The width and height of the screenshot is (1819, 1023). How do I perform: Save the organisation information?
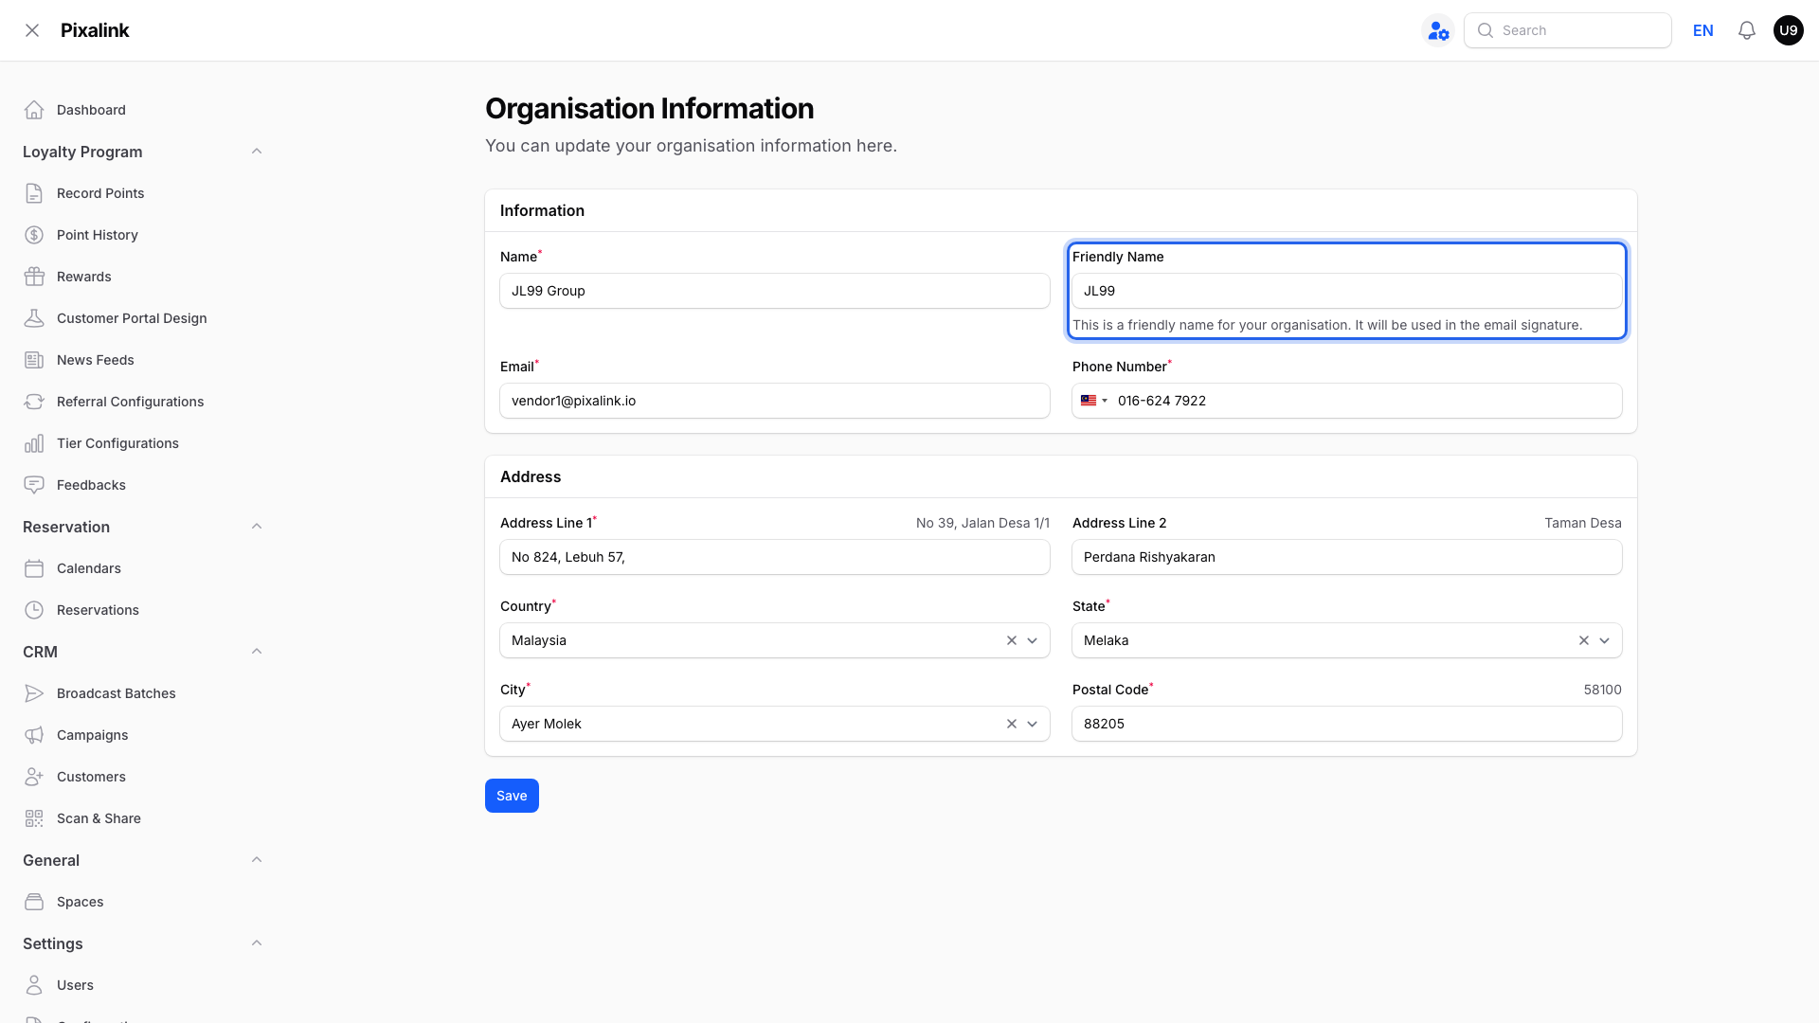(x=512, y=796)
